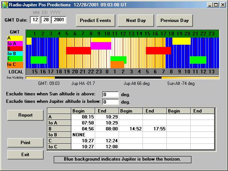Image resolution: width=228 pixels, height=171 pixels.
Task: Click the magenta Io A event bar on chart
Action: point(101,46)
